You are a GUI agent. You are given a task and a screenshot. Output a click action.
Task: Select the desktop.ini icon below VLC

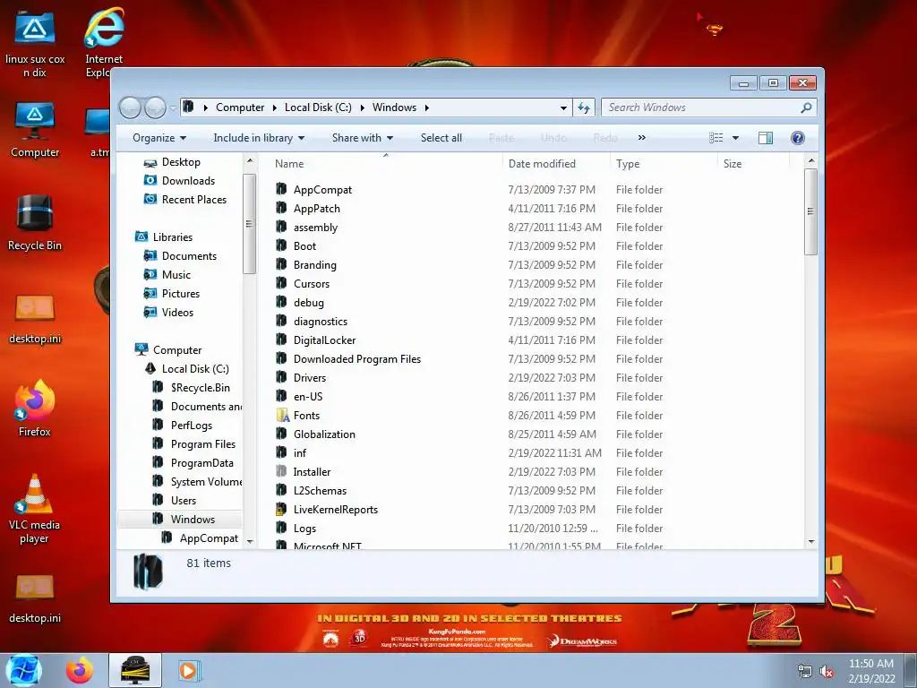tap(35, 598)
